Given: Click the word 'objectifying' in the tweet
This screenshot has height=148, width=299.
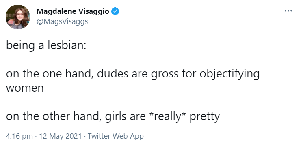Looking at the screenshot, I should (230, 74).
